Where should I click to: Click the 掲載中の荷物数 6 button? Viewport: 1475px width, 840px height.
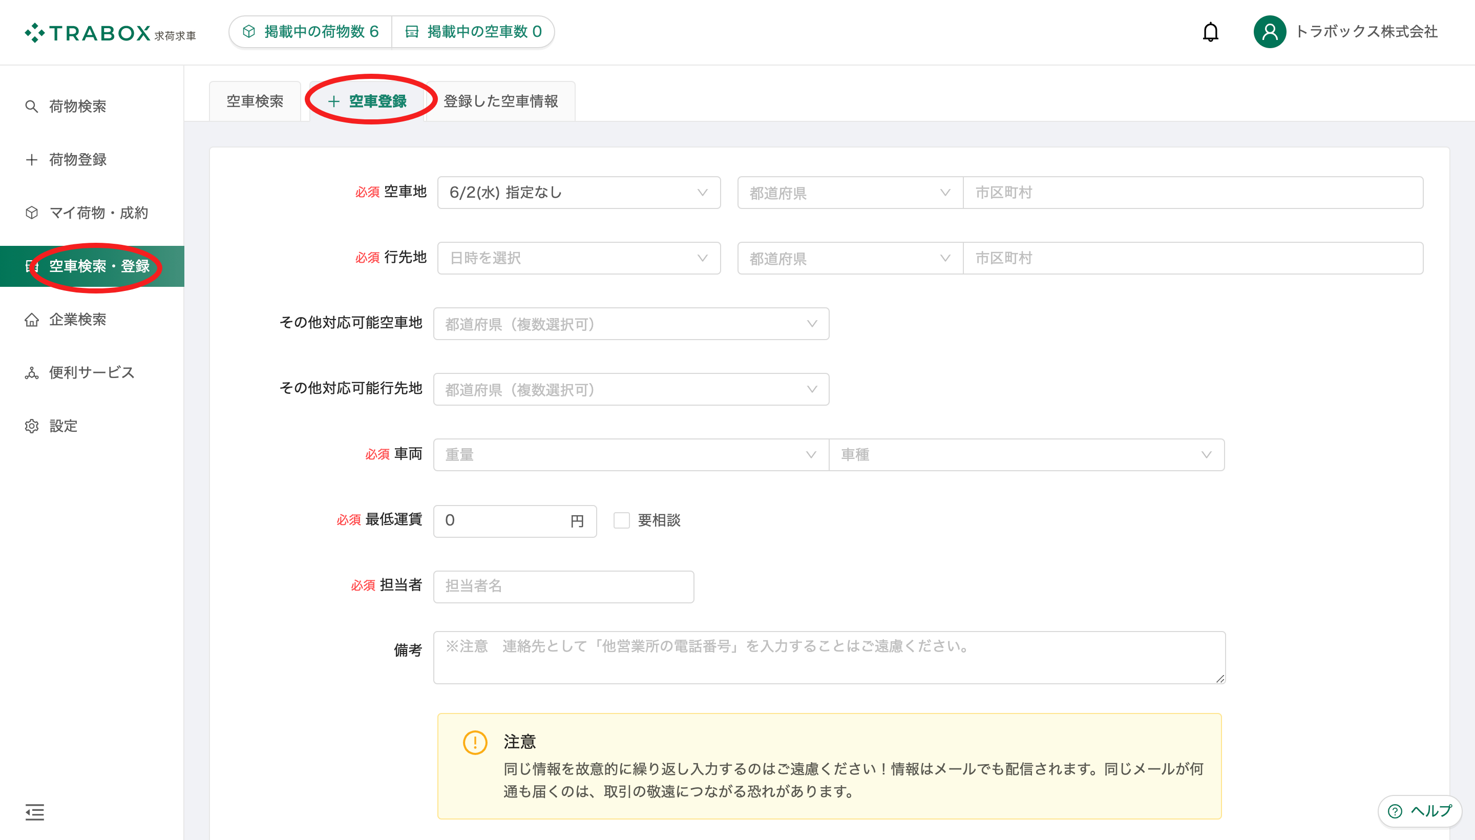(310, 32)
